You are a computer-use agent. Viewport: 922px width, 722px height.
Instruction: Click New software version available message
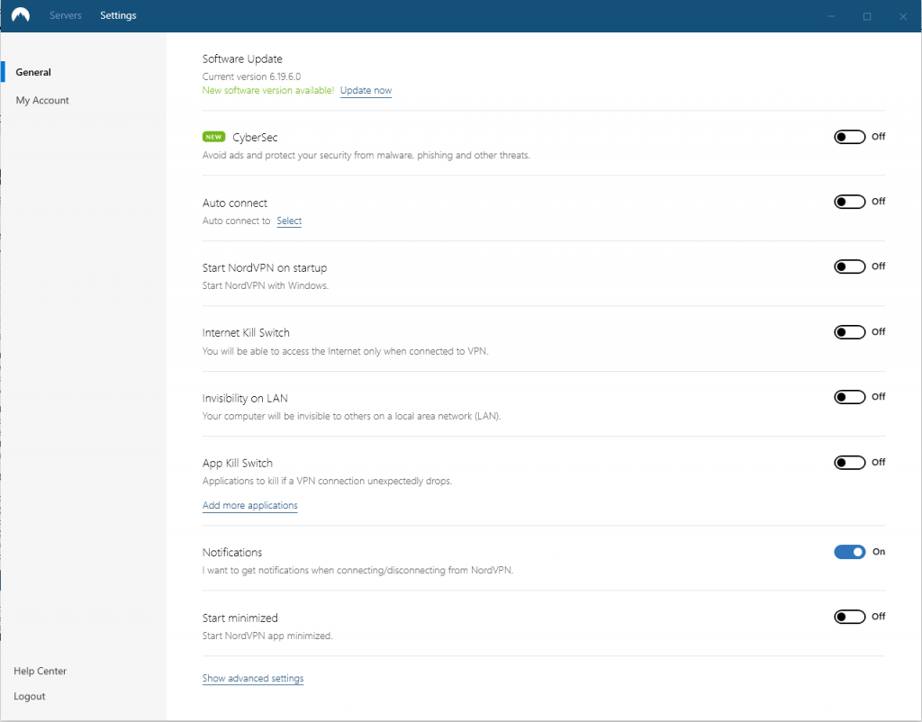(x=268, y=91)
